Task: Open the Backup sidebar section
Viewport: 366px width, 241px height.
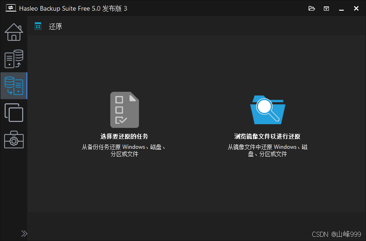Action: click(14, 59)
